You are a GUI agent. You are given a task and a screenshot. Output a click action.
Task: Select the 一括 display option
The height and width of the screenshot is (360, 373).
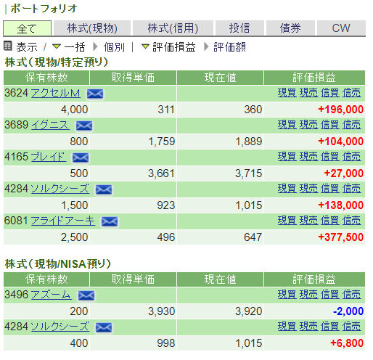75,47
